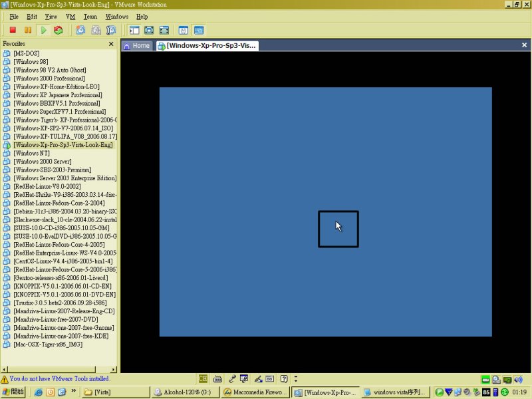The width and height of the screenshot is (532, 399).
Task: Switch to the Home tab
Action: 137,45
